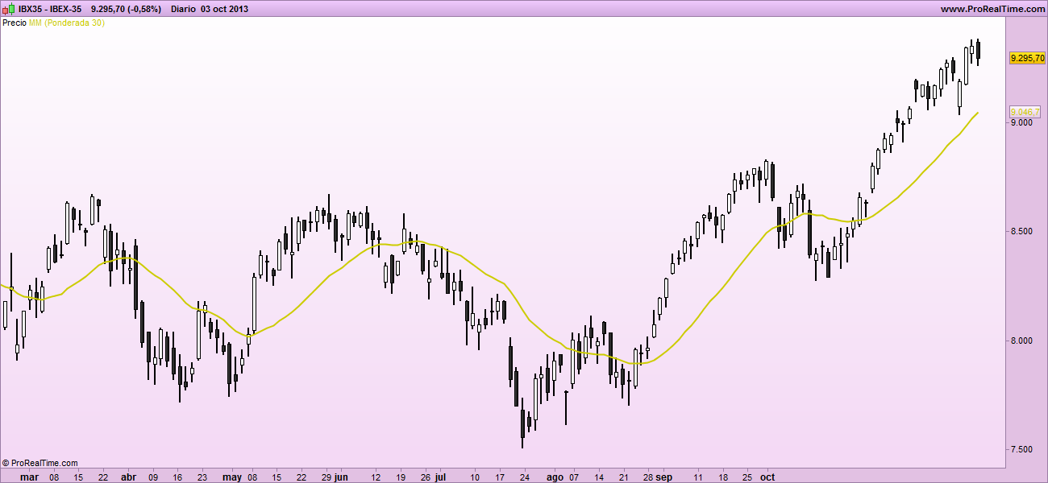Click the 9.000 price axis label
Screen dimensions: 1048x483
coord(1021,122)
